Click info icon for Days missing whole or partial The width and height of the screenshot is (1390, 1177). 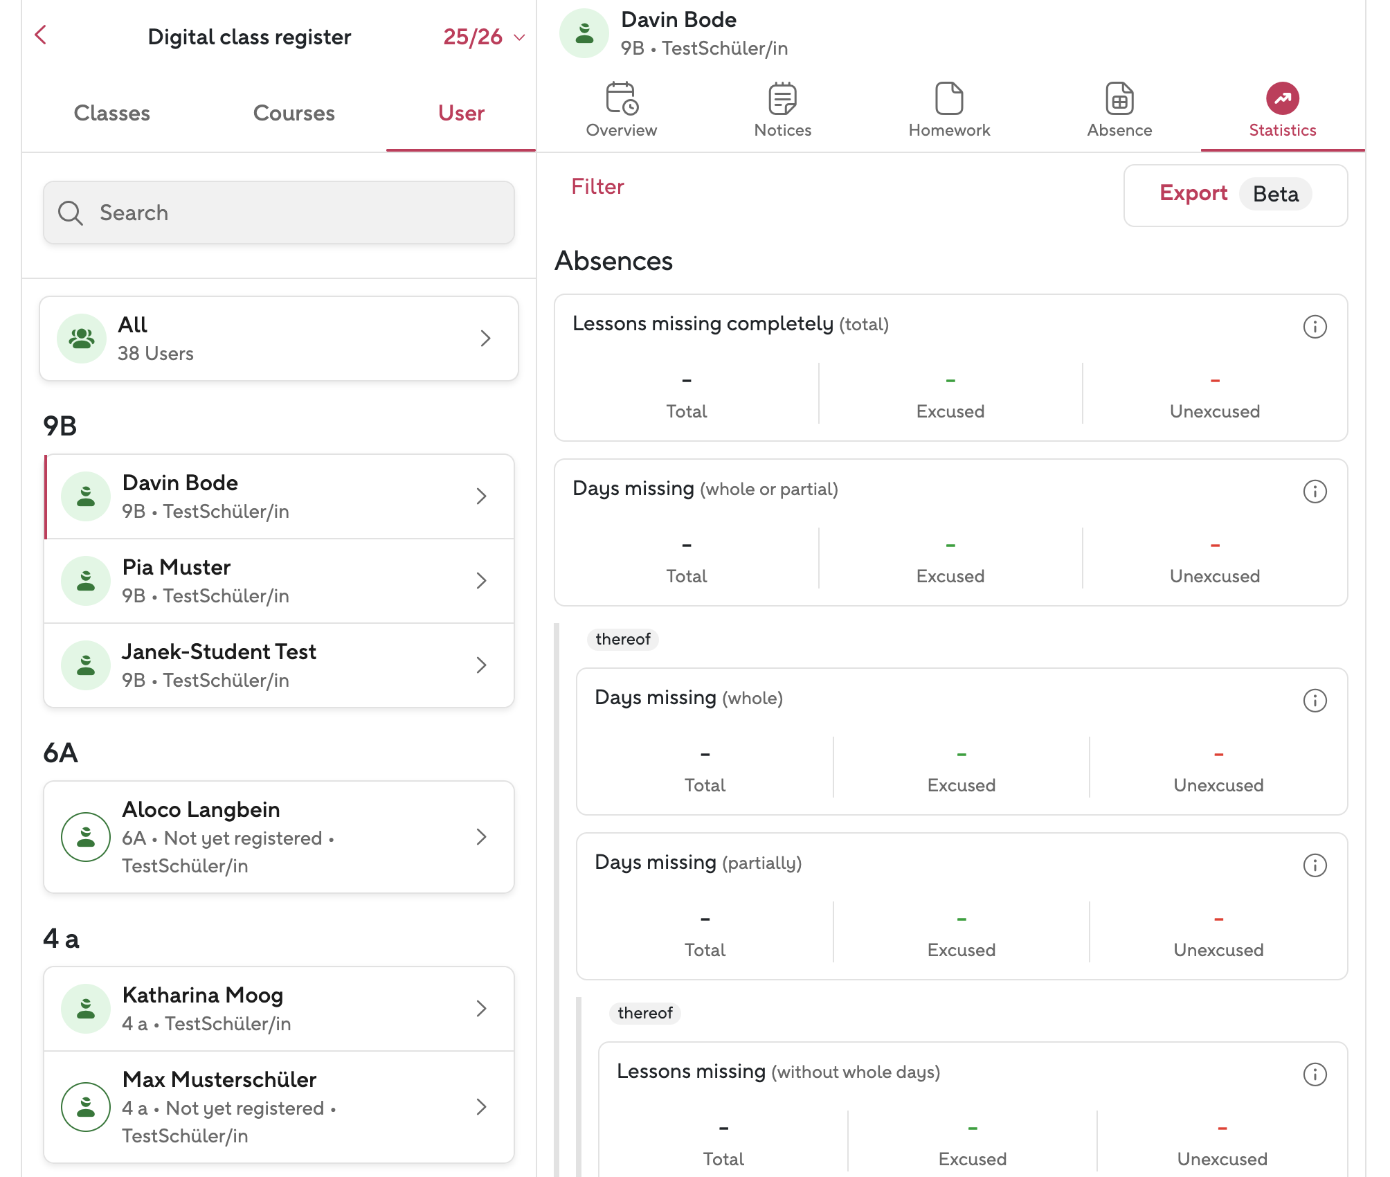[x=1315, y=492]
